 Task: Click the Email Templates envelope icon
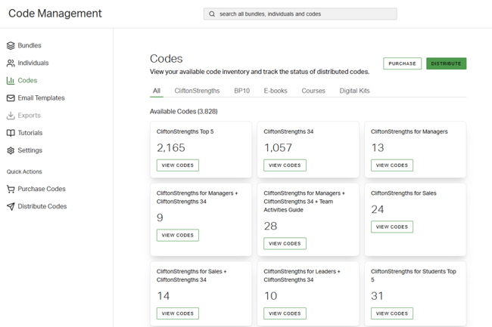click(11, 98)
